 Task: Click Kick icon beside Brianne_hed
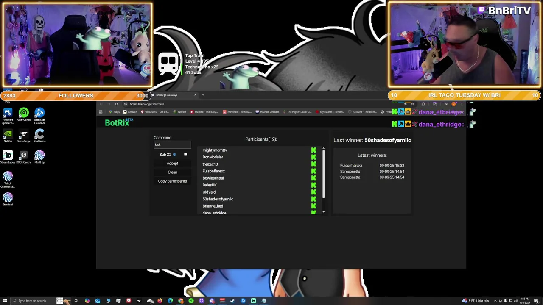pos(313,206)
